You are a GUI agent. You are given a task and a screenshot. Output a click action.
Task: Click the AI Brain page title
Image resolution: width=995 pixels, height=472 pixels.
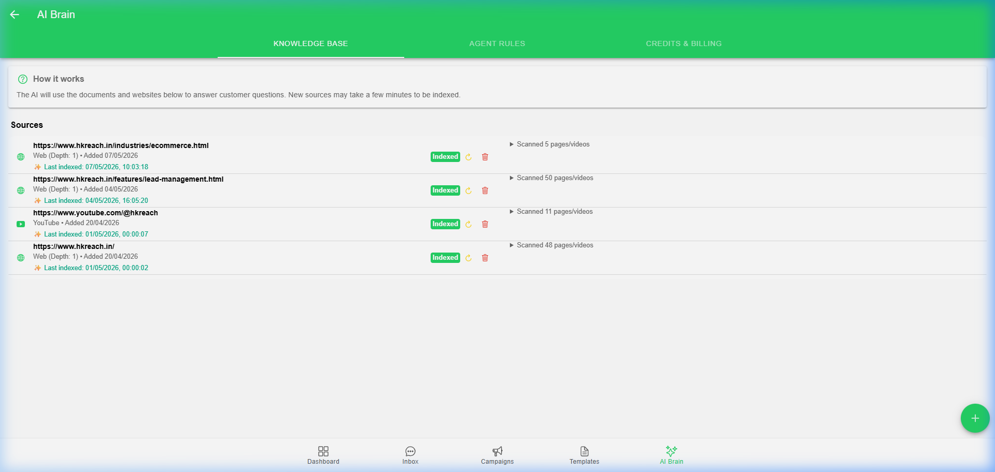click(56, 14)
